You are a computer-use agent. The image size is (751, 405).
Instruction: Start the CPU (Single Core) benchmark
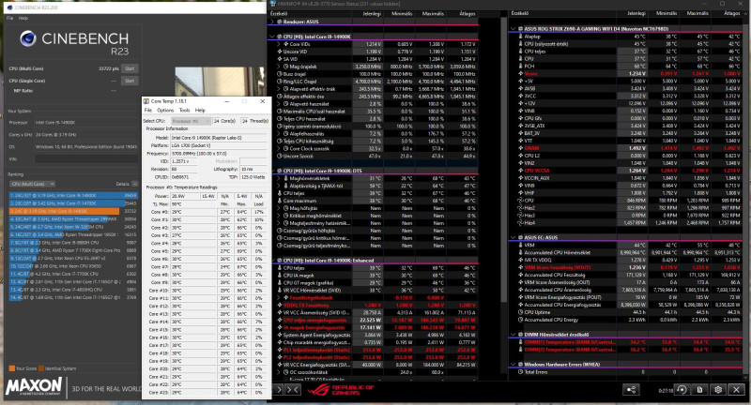[130, 81]
